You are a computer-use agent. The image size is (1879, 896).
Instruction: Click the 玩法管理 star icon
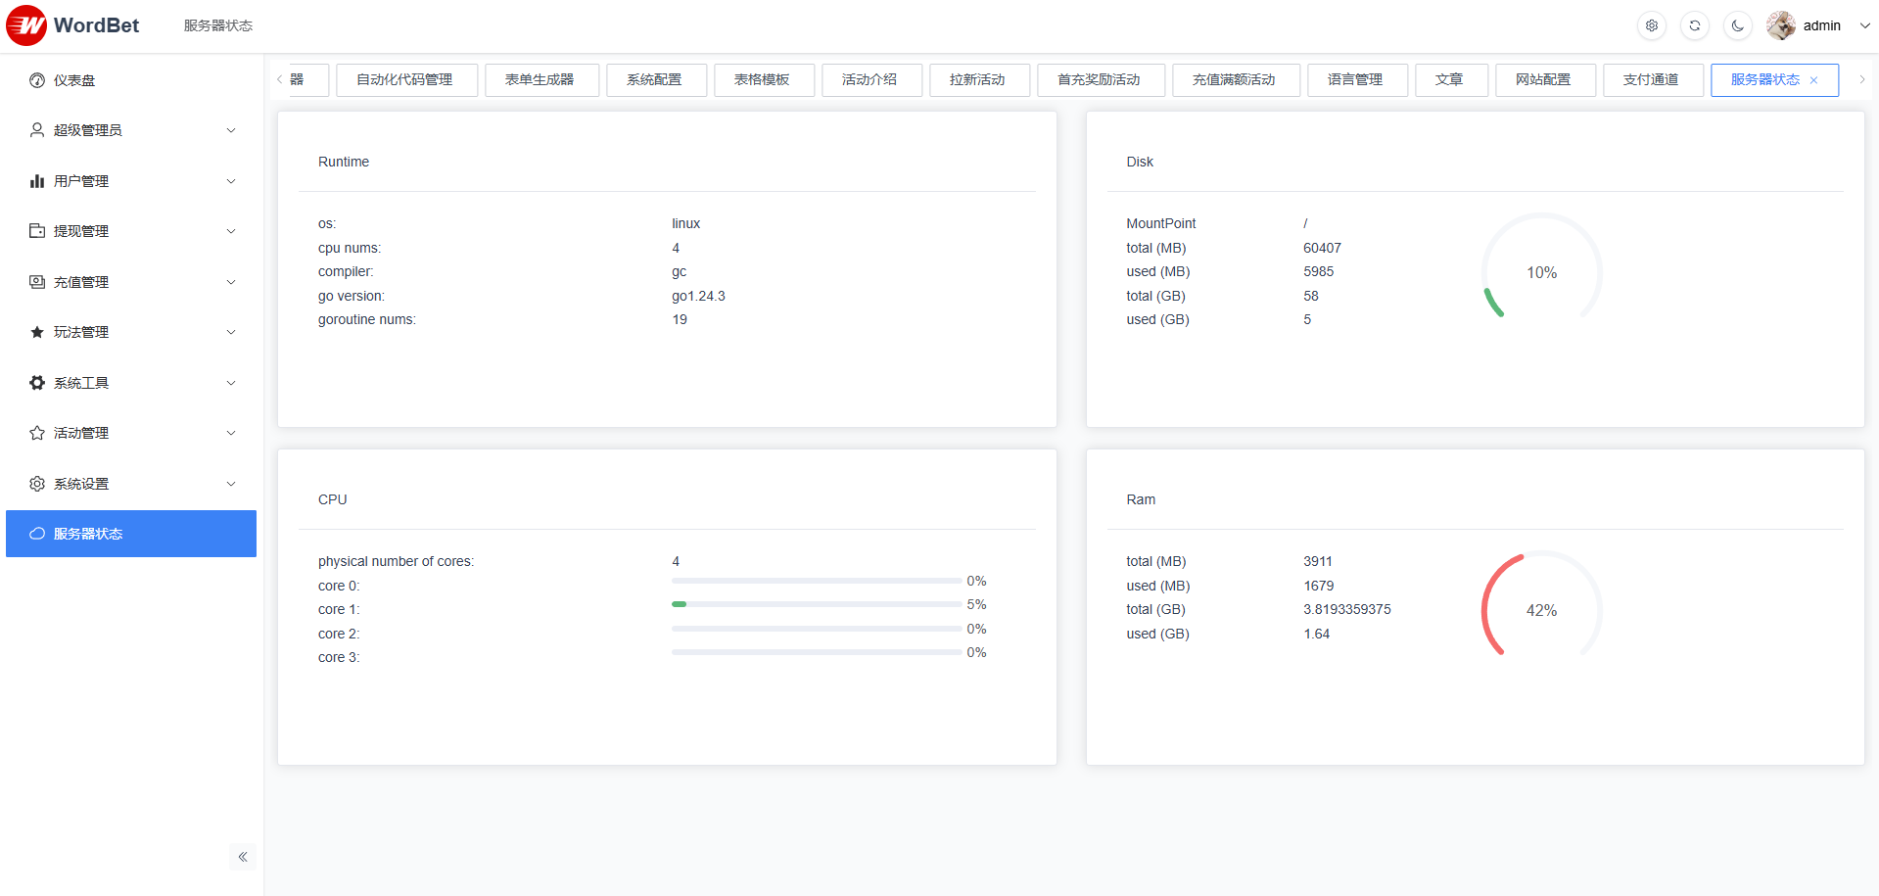click(x=37, y=332)
